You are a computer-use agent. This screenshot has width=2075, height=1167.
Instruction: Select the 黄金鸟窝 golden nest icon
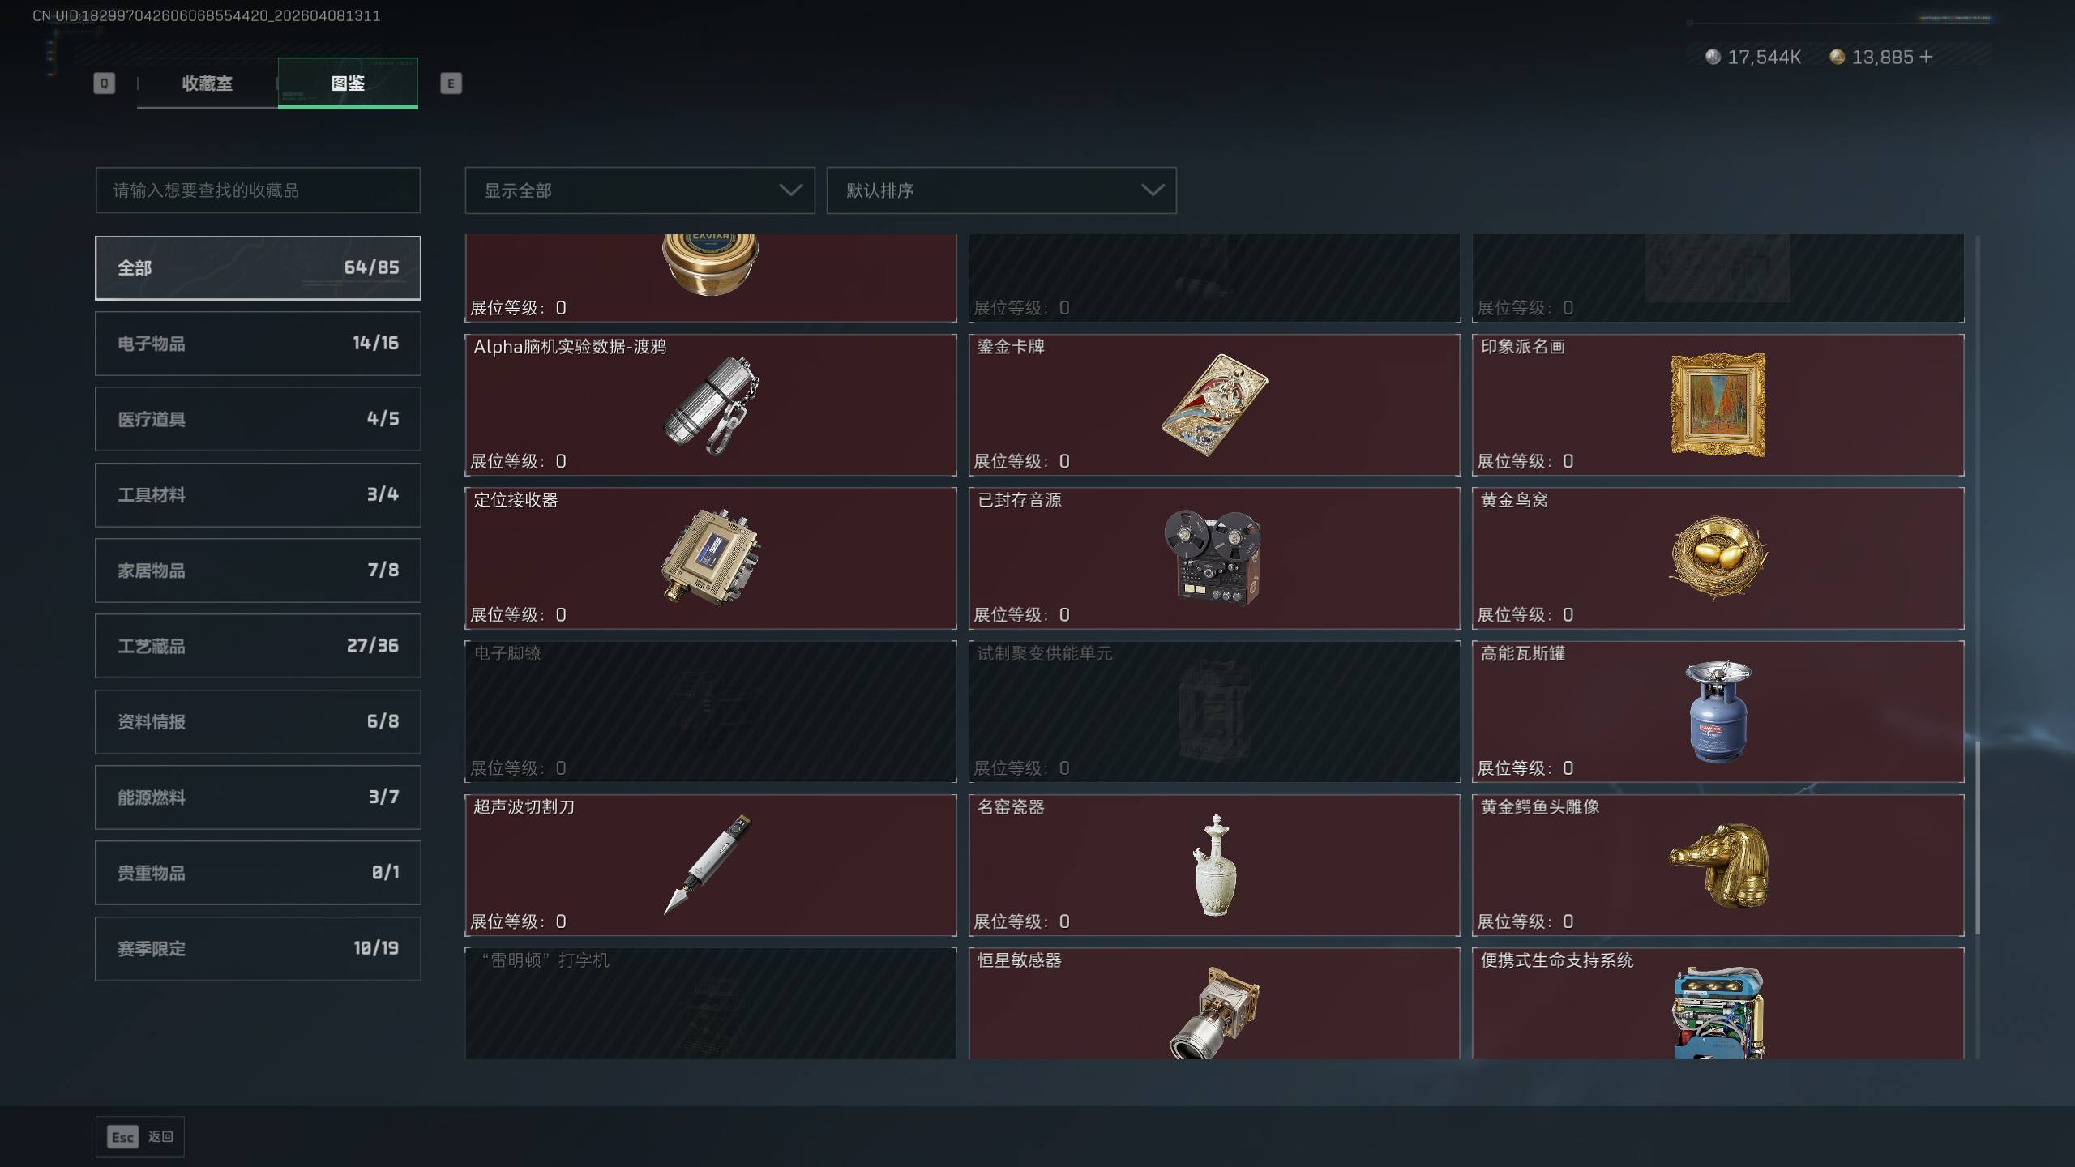click(1718, 558)
